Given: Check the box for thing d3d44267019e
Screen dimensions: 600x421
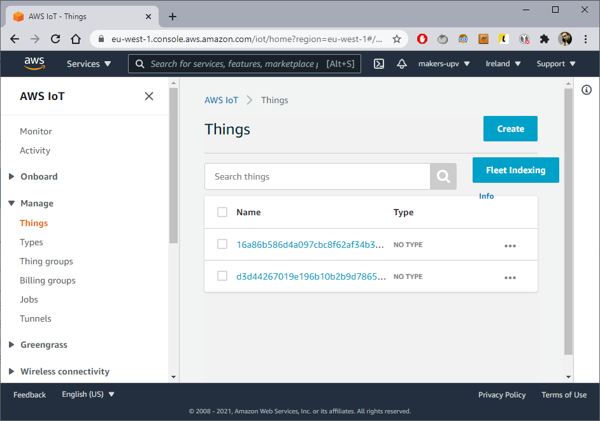Looking at the screenshot, I should [x=222, y=276].
